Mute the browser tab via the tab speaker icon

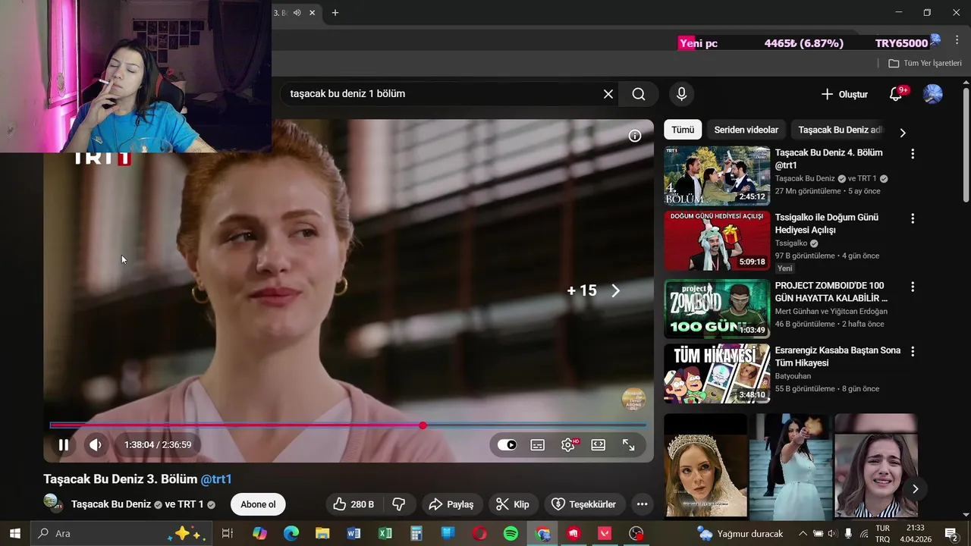[297, 13]
